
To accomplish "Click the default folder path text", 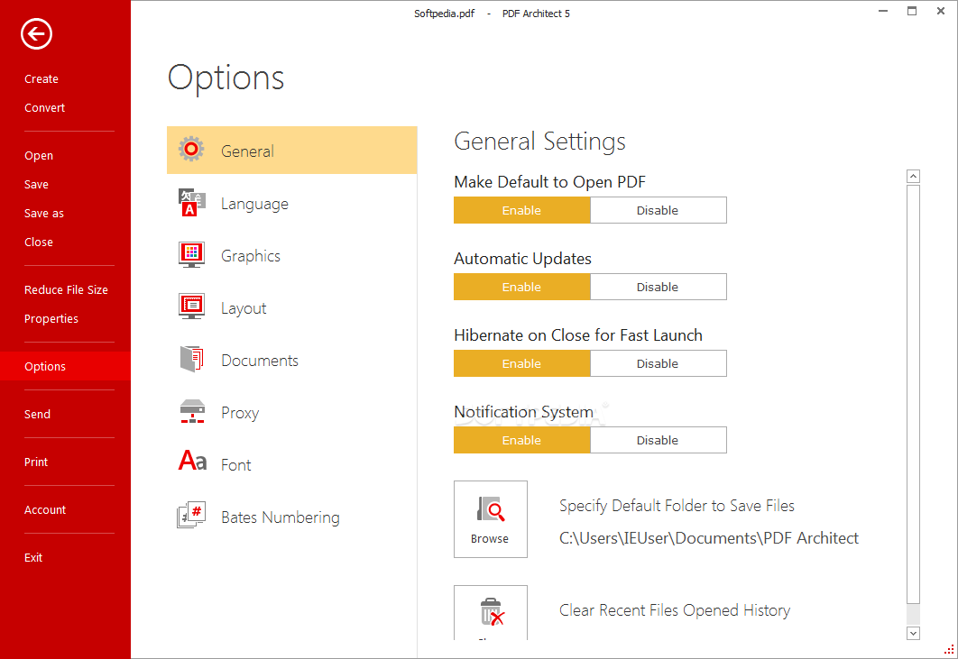I will pos(709,538).
